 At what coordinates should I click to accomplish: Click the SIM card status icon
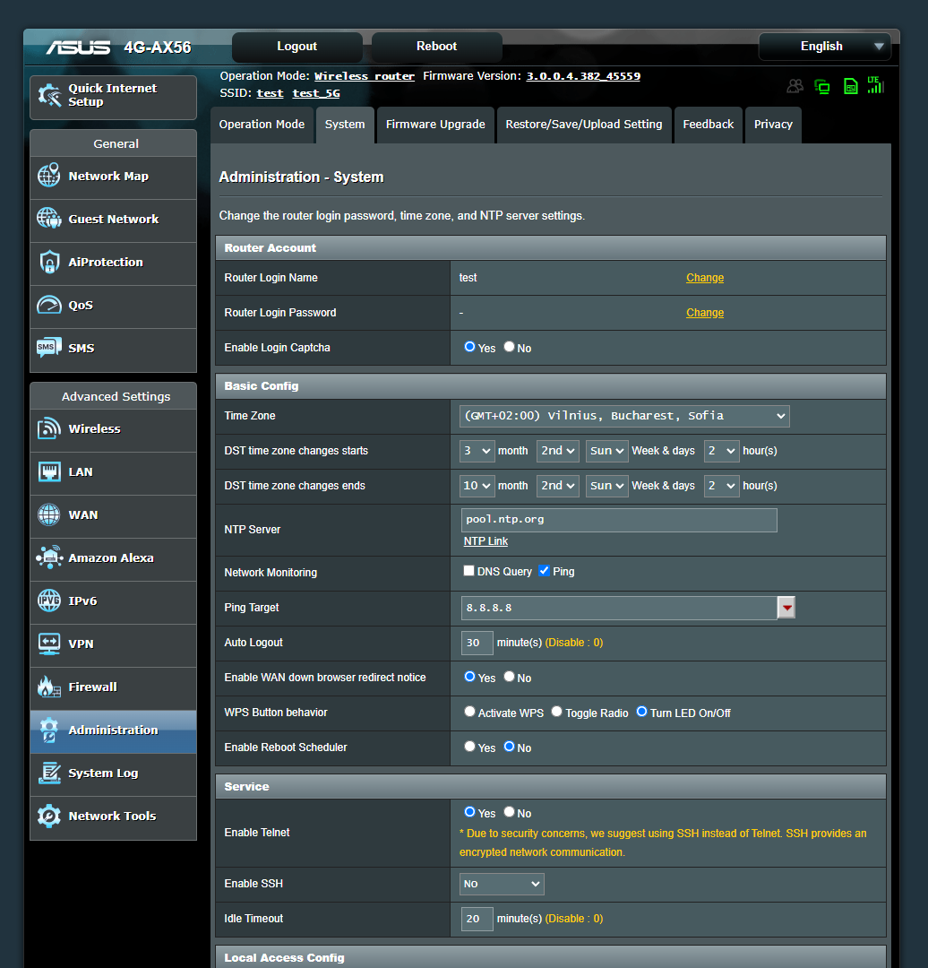pos(850,86)
